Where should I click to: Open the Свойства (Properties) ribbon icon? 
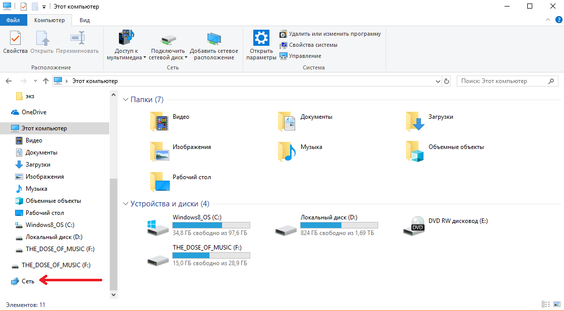(x=15, y=39)
